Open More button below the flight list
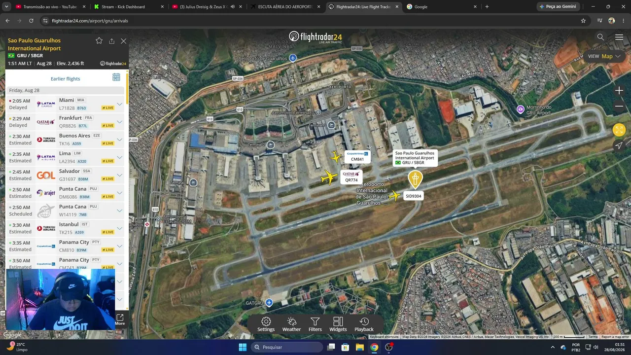The height and width of the screenshot is (355, 631). tap(120, 319)
